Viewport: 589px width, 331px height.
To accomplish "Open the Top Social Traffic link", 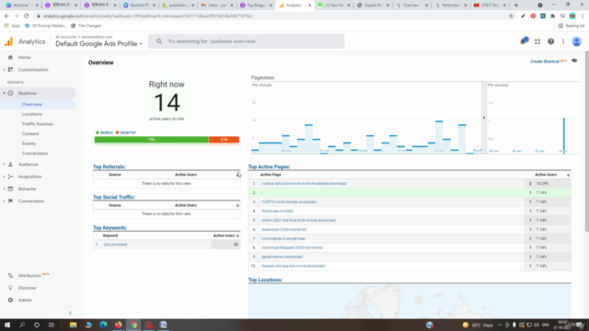I will [x=114, y=197].
